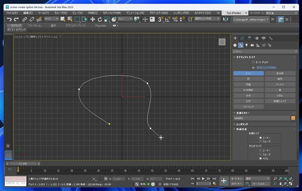
Task: Toggle the Percent Snap icon
Action: [175, 19]
